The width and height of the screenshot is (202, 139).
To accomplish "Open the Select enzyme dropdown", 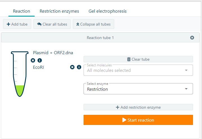I will point(138,89).
